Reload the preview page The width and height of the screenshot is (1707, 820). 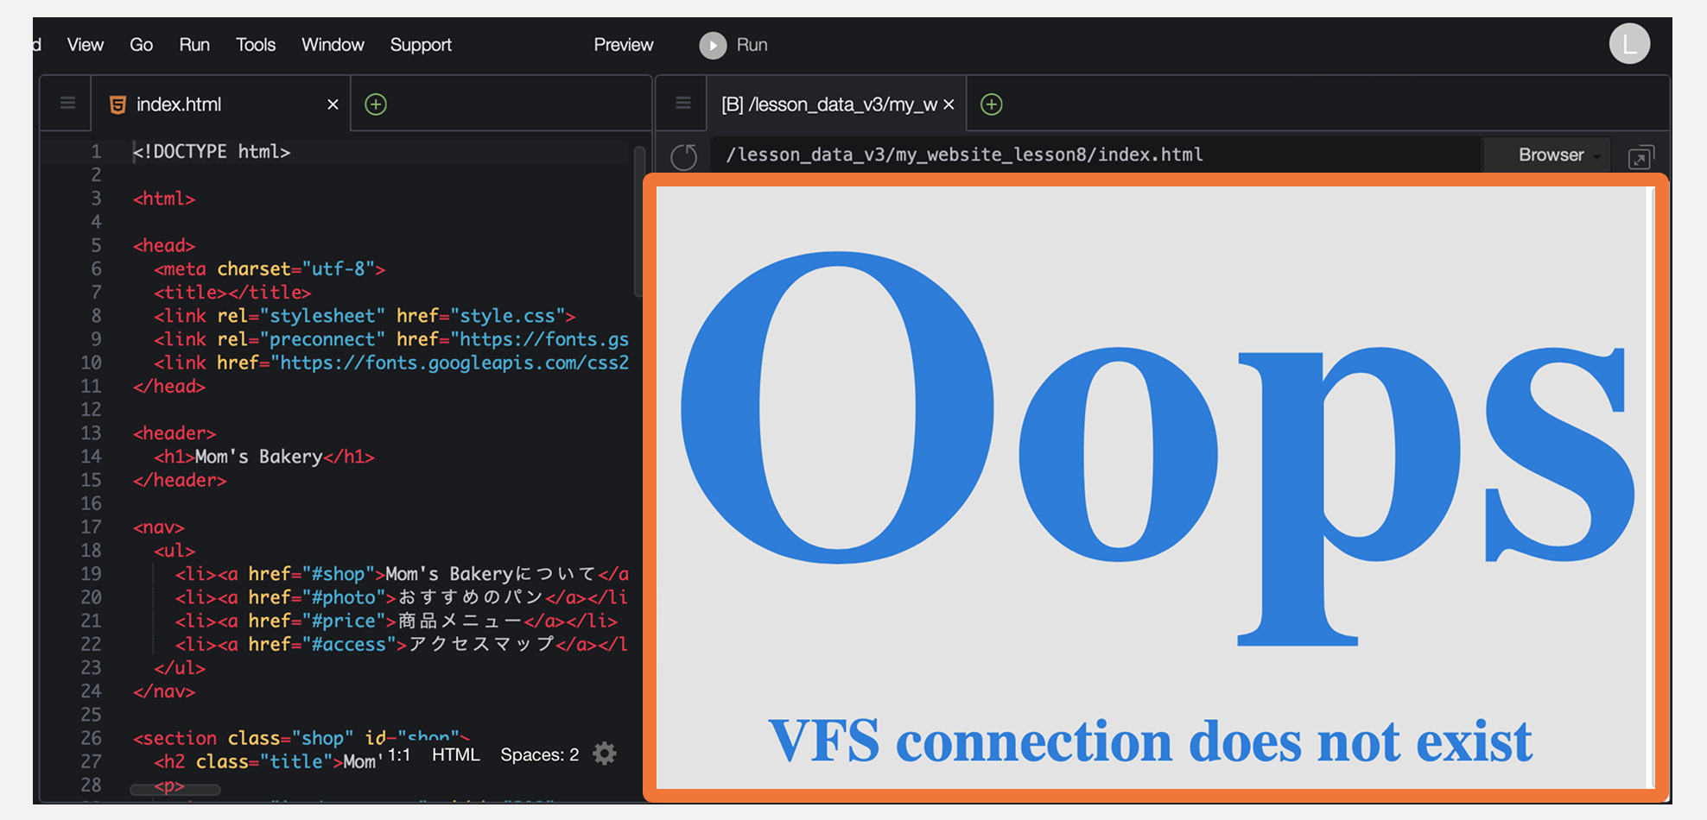click(684, 156)
